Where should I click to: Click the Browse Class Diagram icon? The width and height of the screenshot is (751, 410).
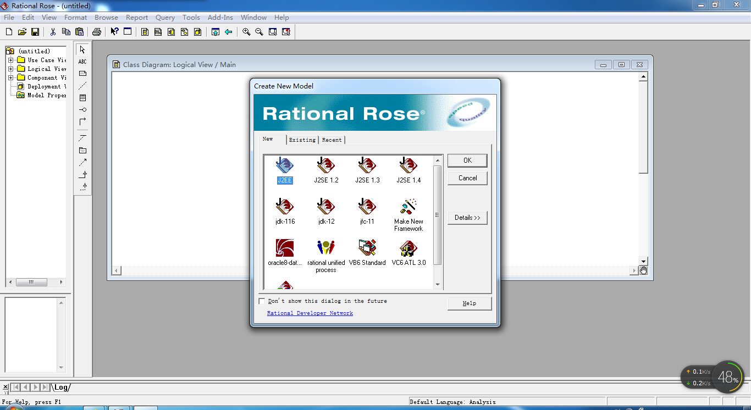(x=145, y=32)
